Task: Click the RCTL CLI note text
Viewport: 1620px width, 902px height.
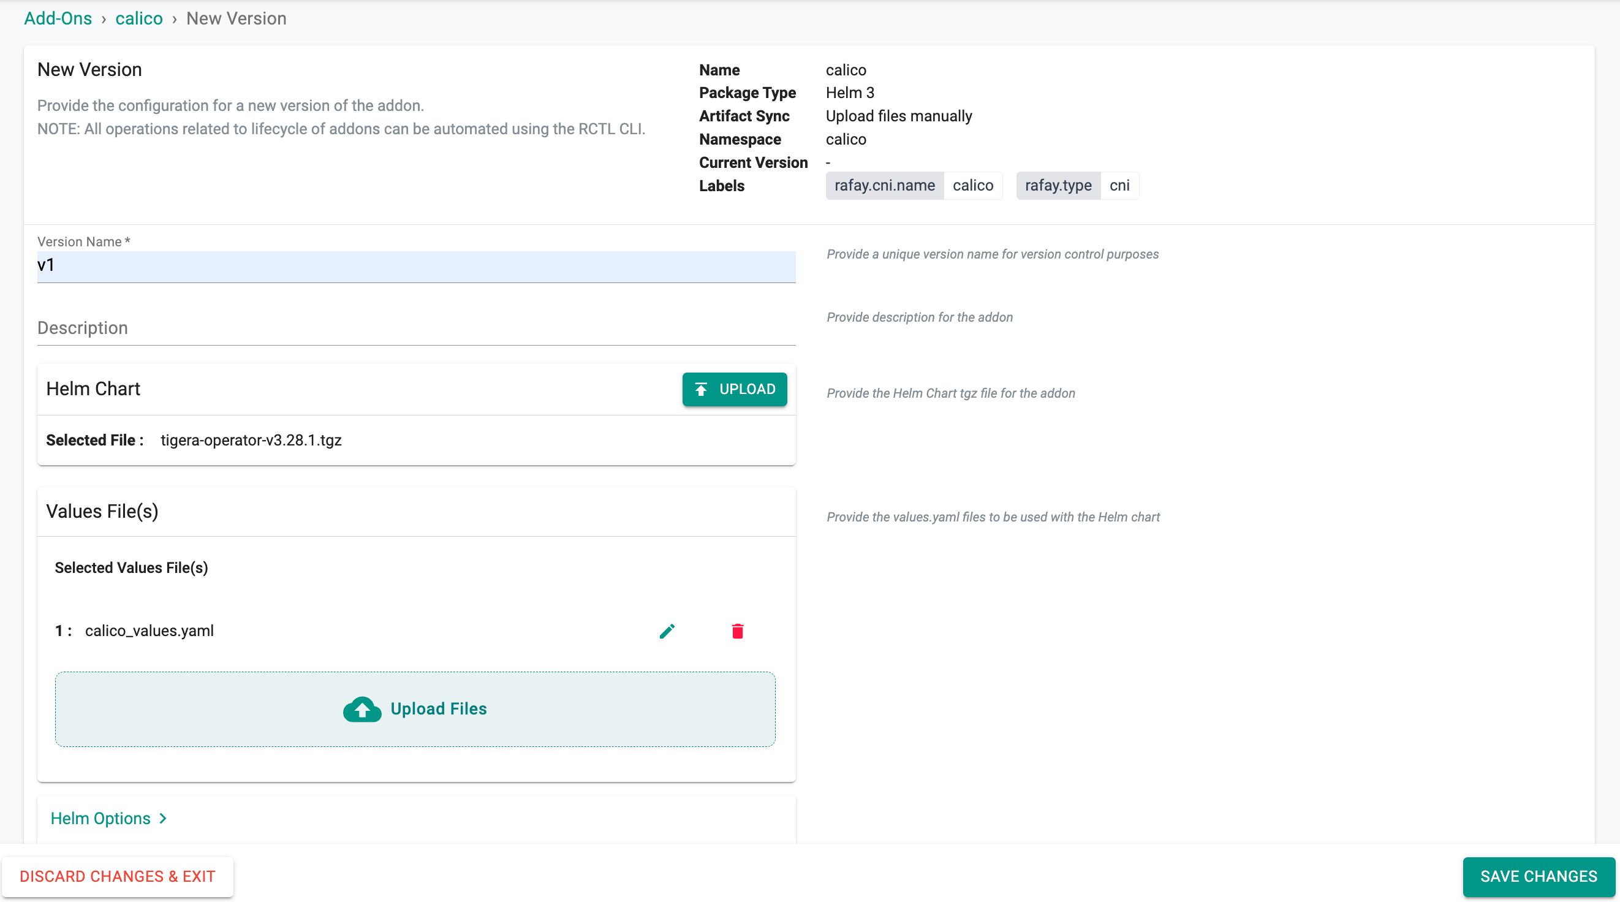Action: [x=341, y=129]
